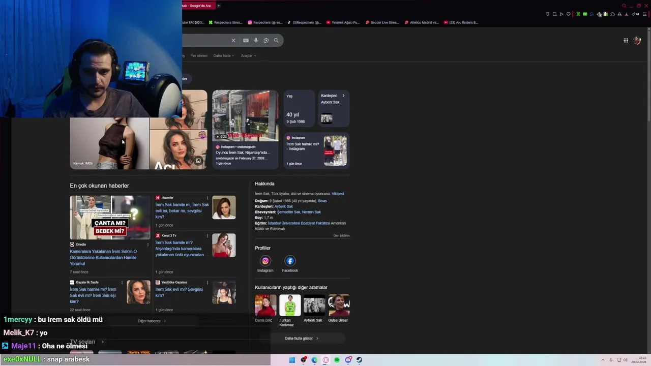The image size is (651, 366).
Task: Switch to Opera GX in taskbar
Action: point(325,360)
